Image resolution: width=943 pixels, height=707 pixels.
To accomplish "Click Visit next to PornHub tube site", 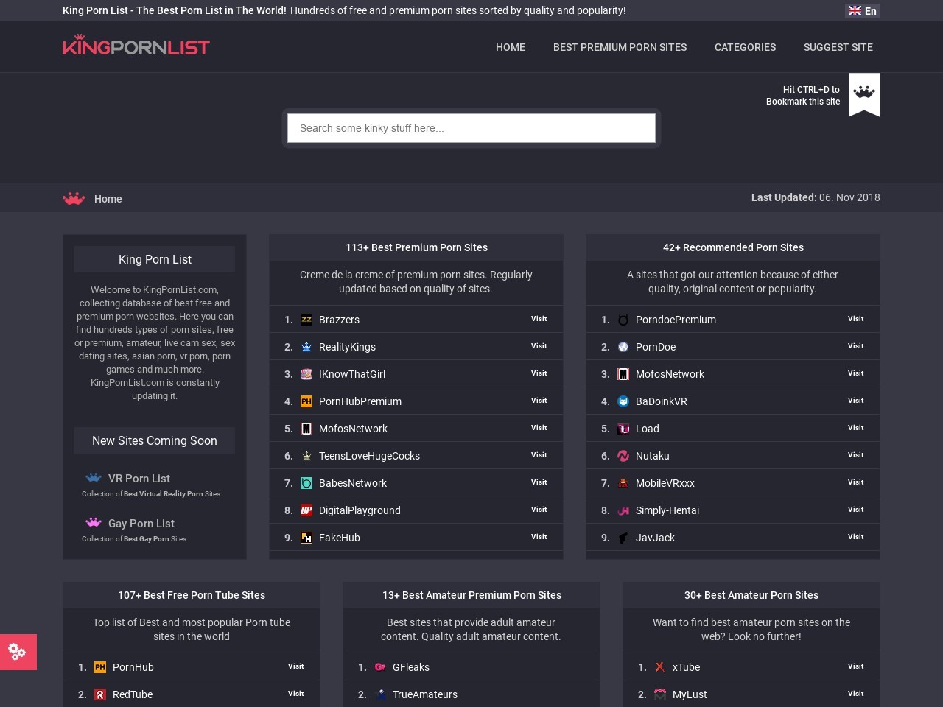I will tap(296, 666).
